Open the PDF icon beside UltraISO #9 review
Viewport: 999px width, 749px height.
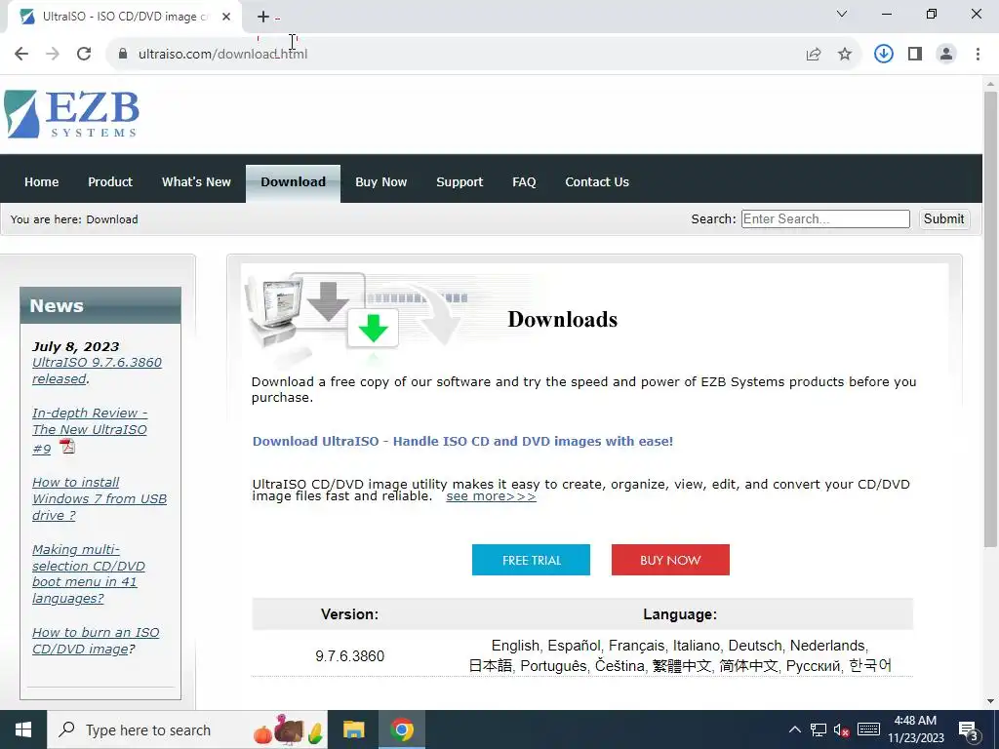point(67,446)
